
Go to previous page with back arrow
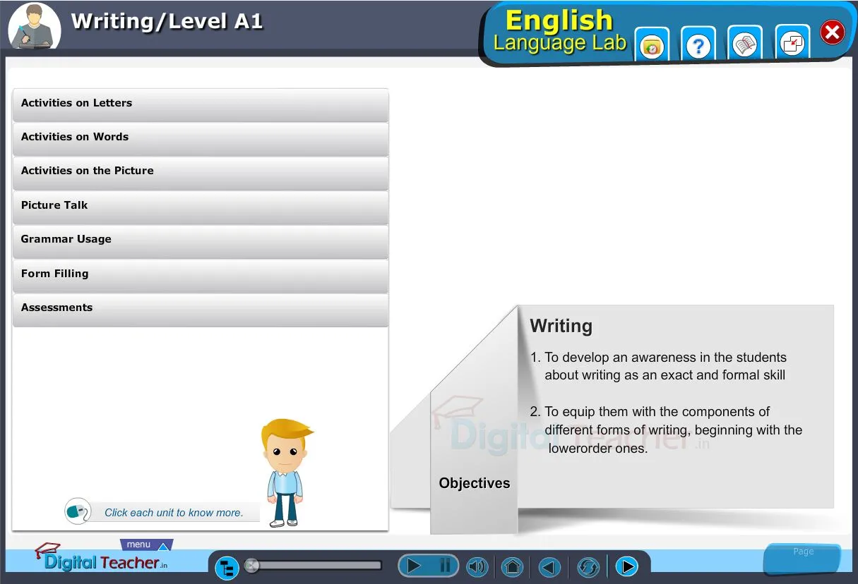[549, 566]
